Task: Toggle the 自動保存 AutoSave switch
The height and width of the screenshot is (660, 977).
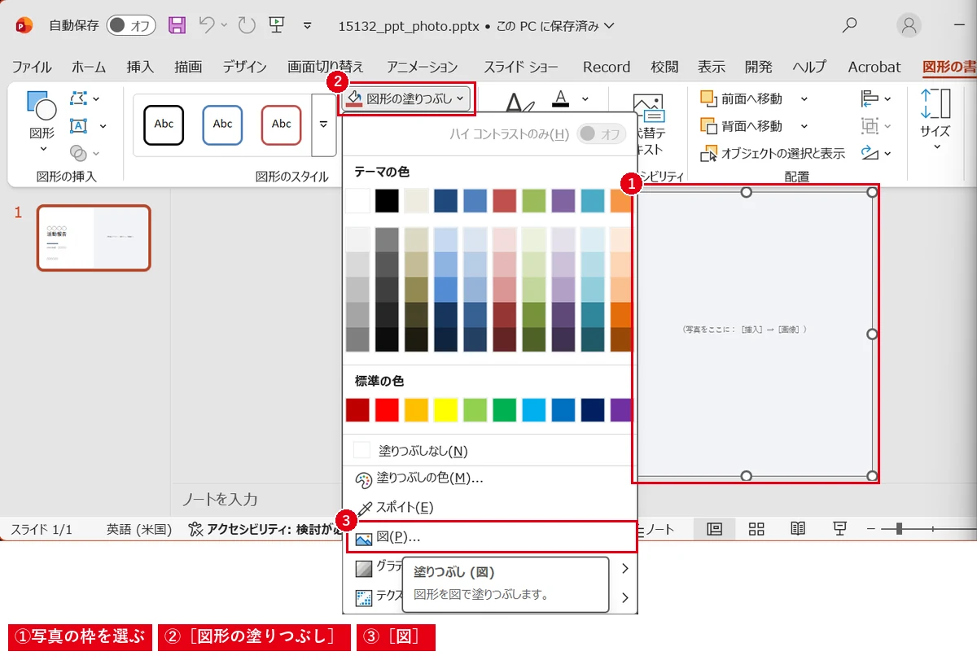Action: click(x=130, y=25)
